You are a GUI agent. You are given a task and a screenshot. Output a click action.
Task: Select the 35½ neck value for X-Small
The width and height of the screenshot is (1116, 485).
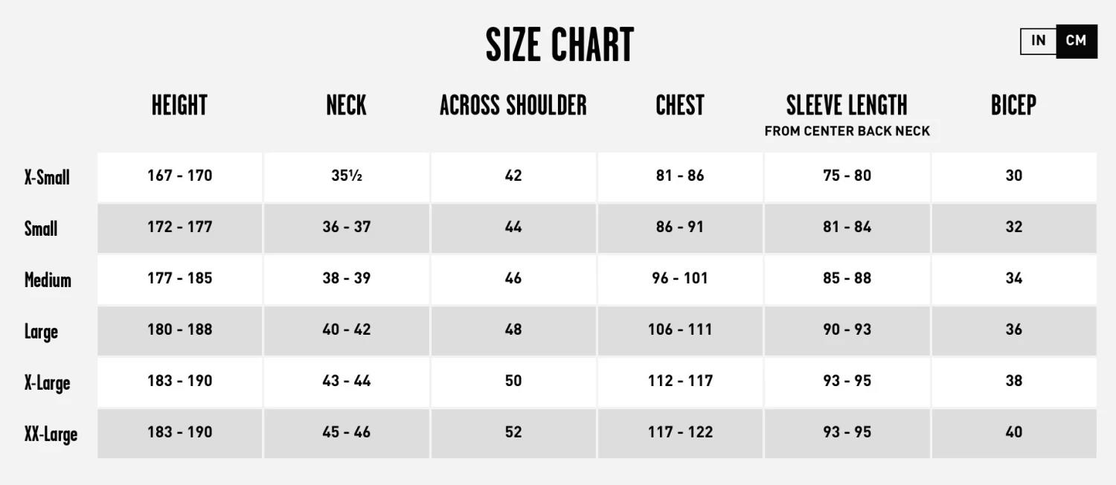click(346, 176)
